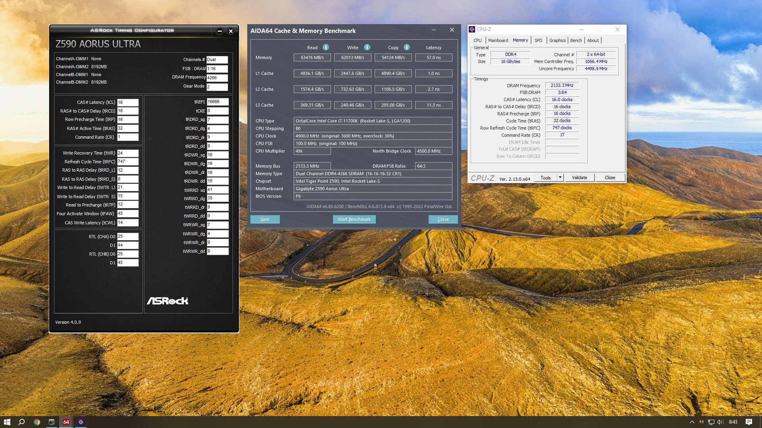Screen dimensions: 762x428
Task: Click the Read info icon in AIDA64
Action: click(326, 48)
